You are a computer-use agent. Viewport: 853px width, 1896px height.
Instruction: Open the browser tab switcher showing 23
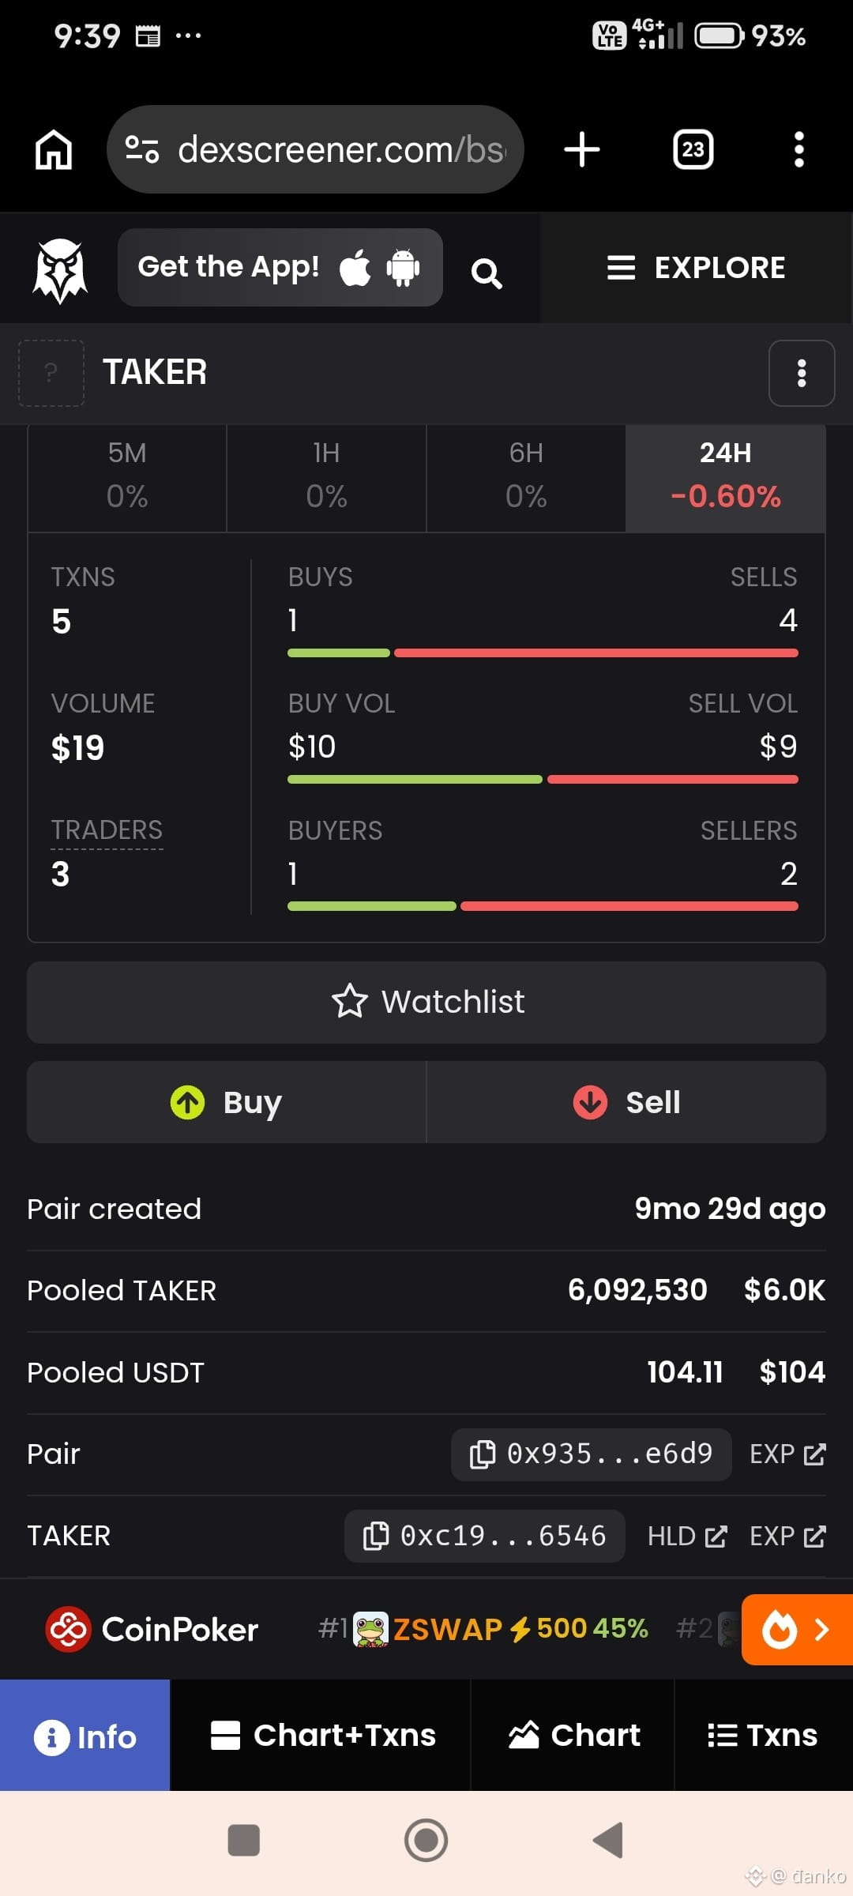(693, 149)
